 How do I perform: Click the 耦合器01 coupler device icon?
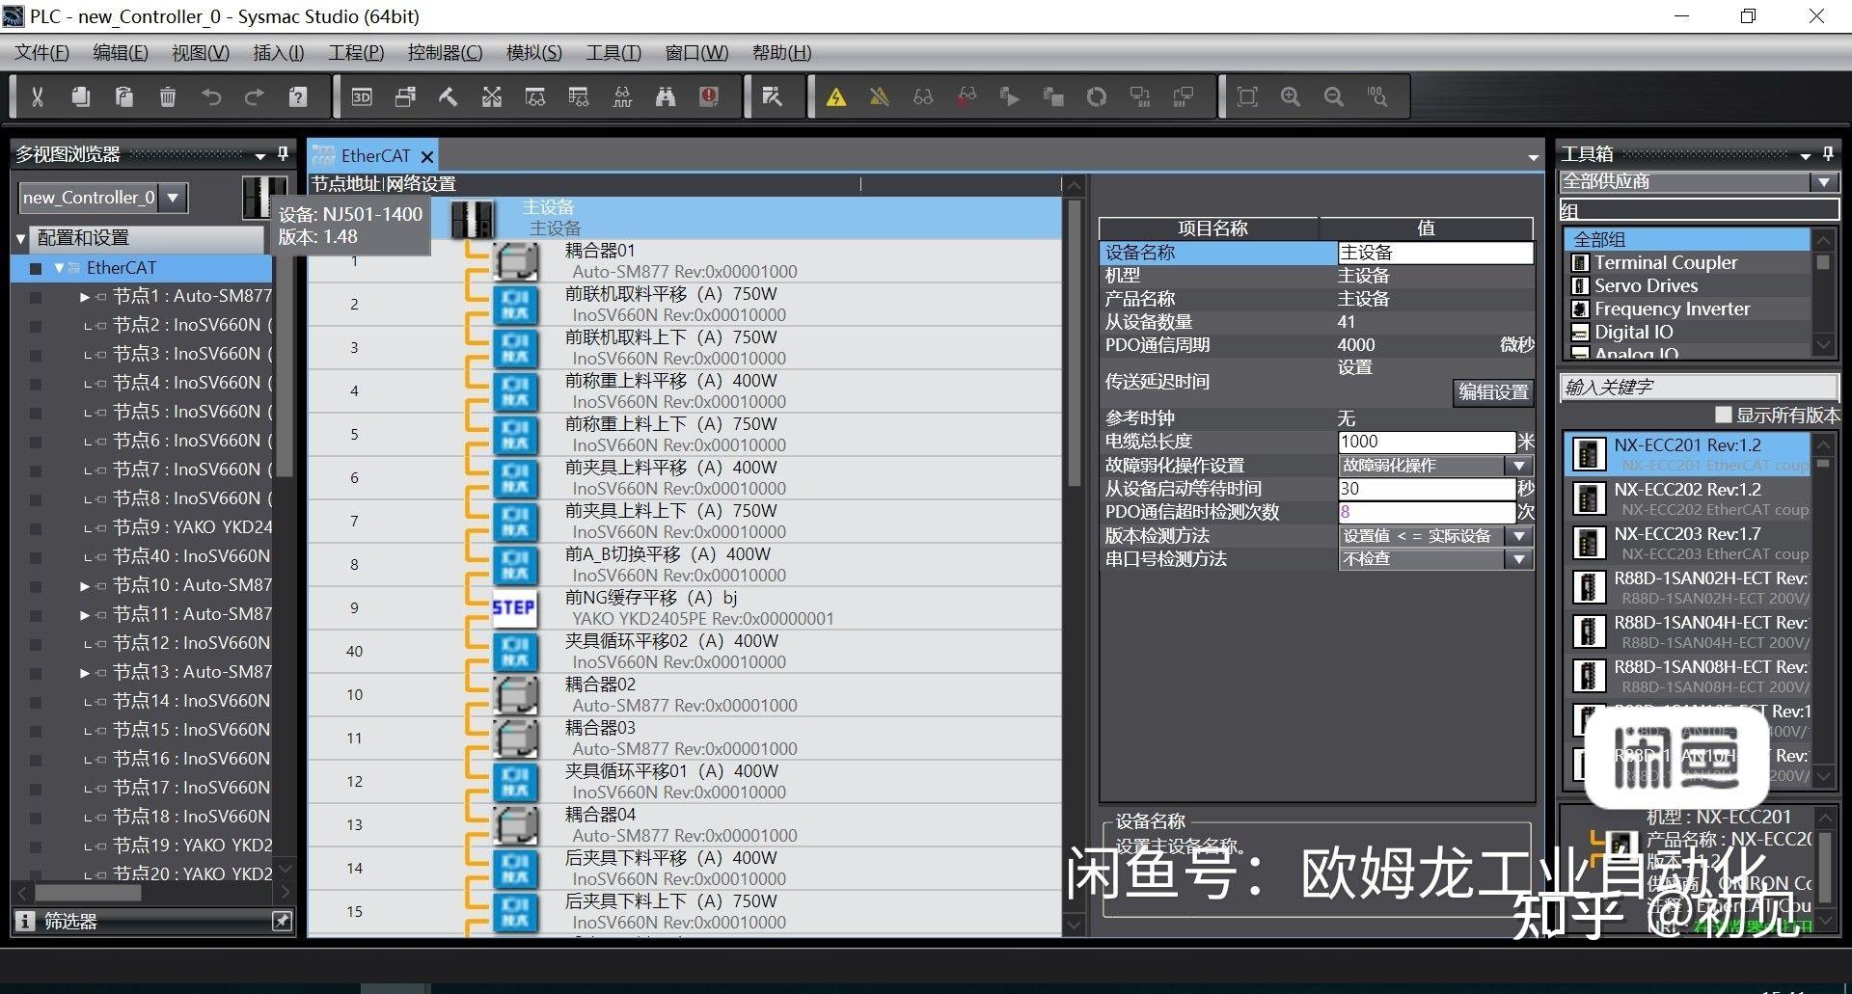click(515, 261)
